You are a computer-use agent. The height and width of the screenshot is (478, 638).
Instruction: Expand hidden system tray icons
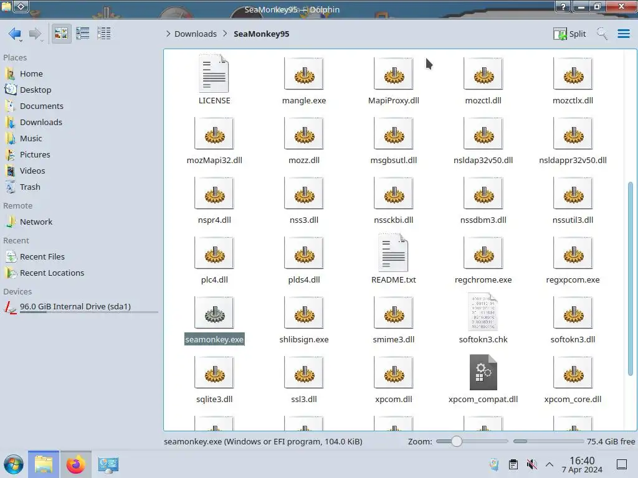tap(550, 464)
